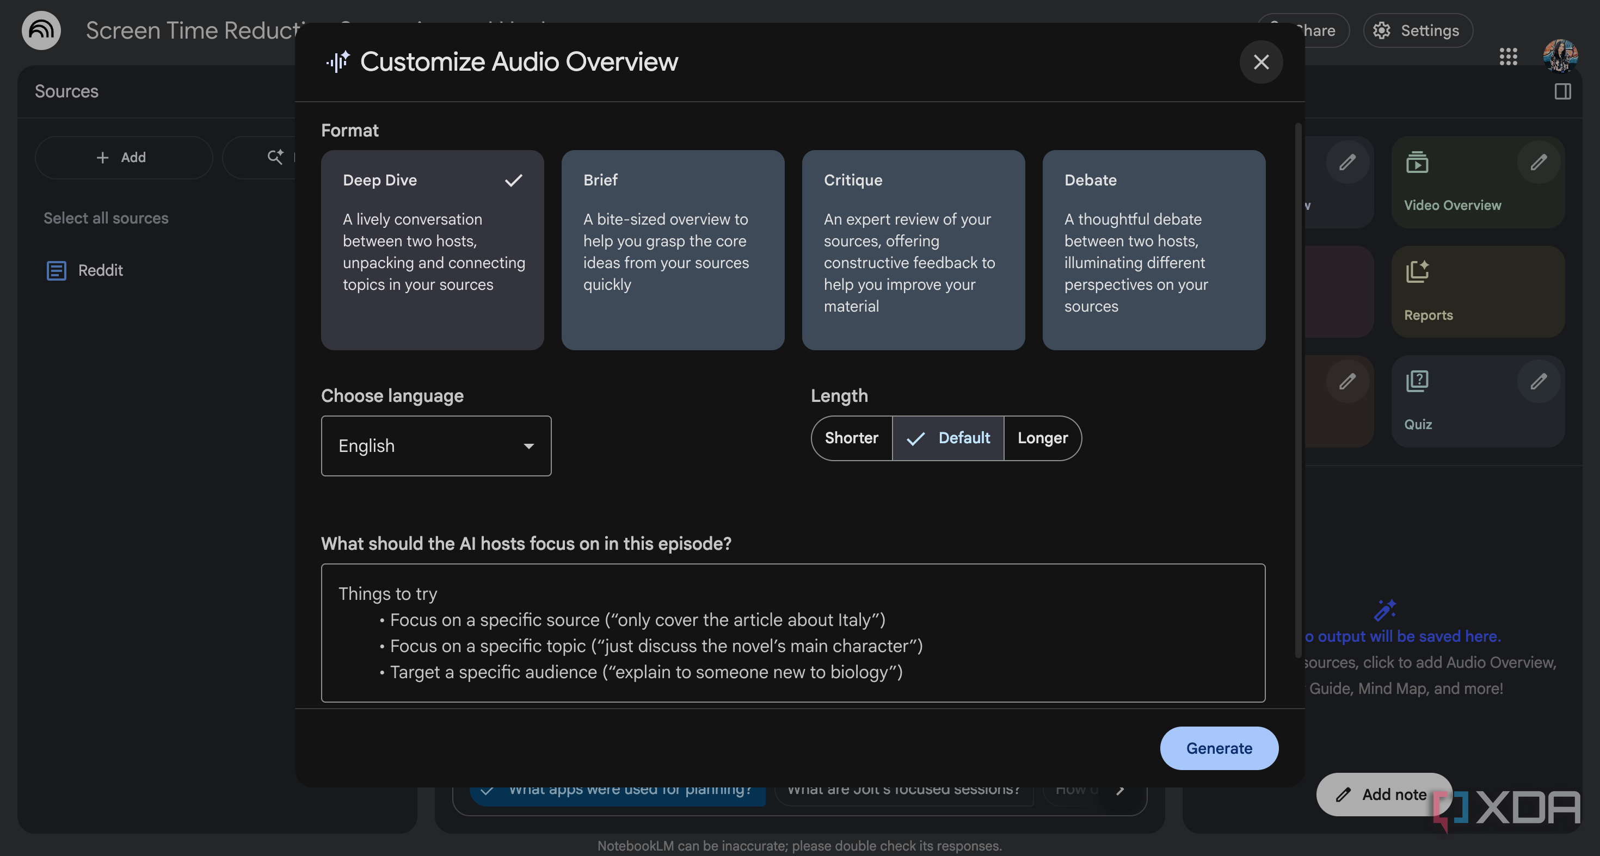
Task: Open the Google apps grid
Action: click(1508, 57)
